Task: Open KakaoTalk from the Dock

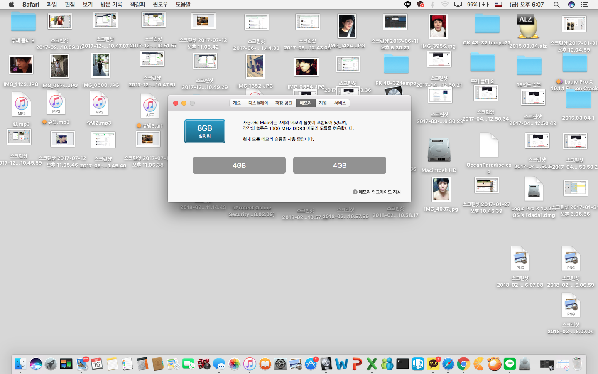Action: click(433, 364)
